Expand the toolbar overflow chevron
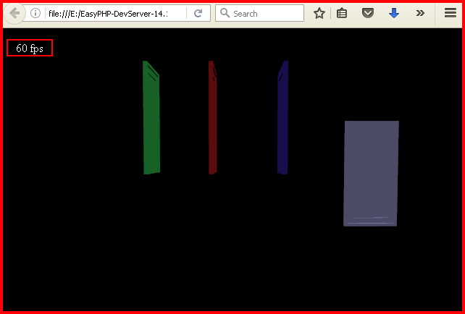This screenshot has width=465, height=314. (x=420, y=13)
